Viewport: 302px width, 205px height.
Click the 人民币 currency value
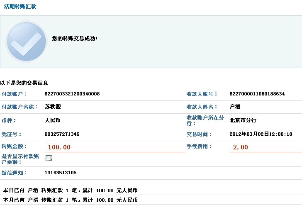[53, 120]
